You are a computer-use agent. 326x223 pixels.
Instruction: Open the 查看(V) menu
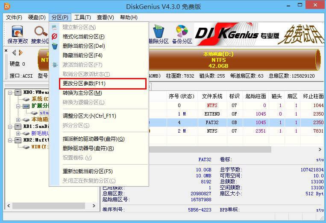[x=106, y=17]
